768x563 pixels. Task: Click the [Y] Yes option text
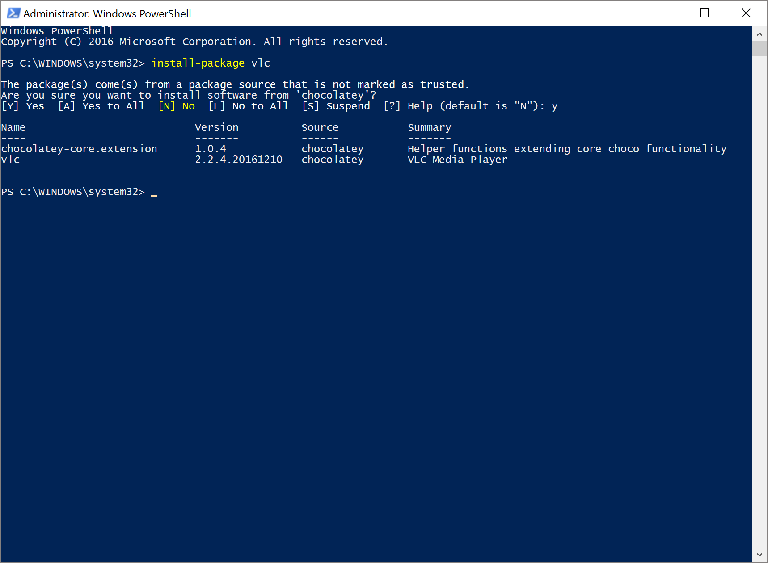[x=23, y=106]
